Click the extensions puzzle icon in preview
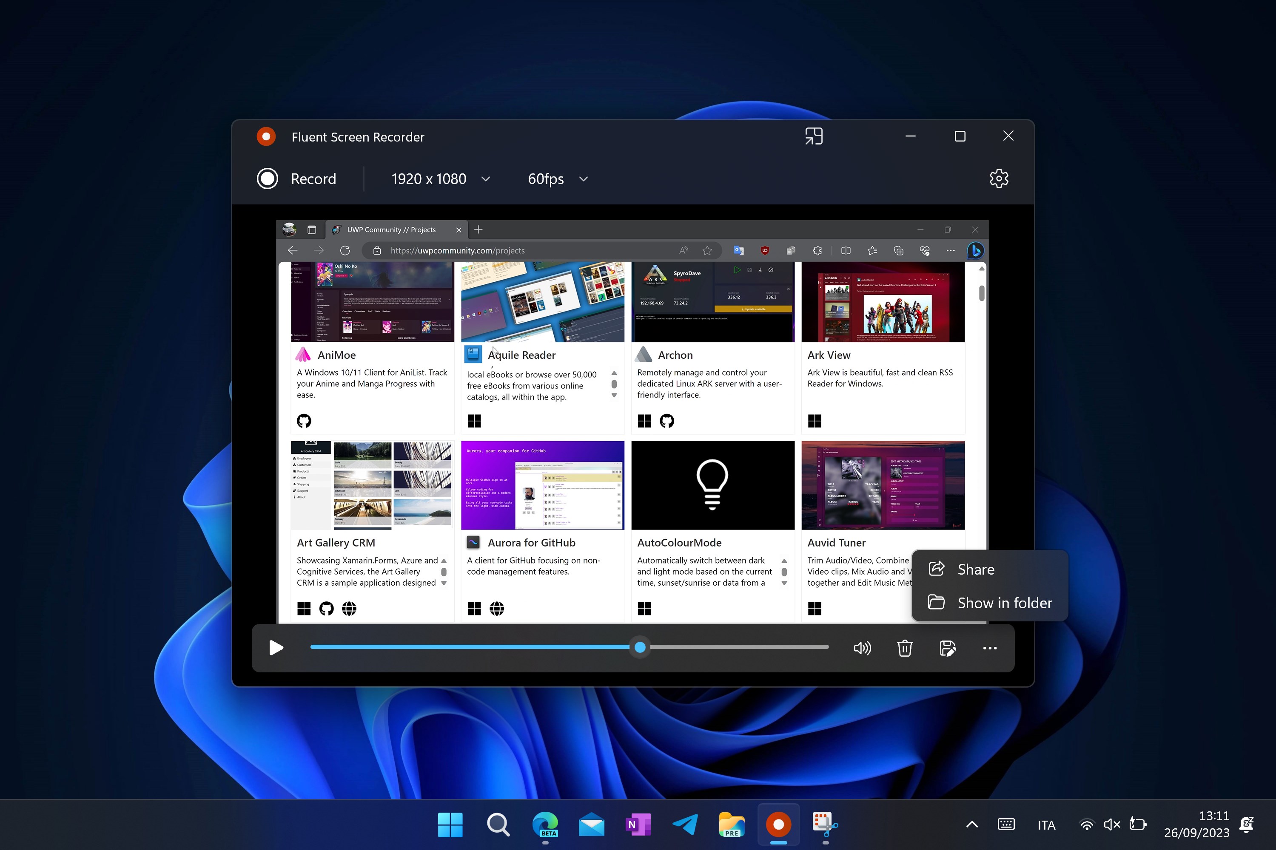Image resolution: width=1276 pixels, height=850 pixels. point(817,250)
